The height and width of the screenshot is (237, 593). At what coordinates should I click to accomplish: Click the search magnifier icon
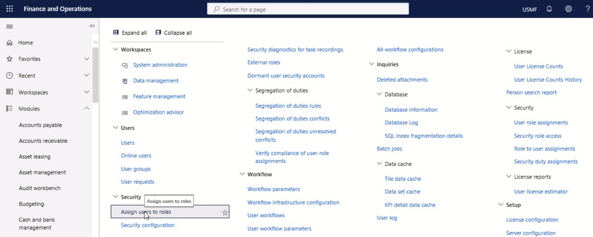pyautogui.click(x=216, y=9)
